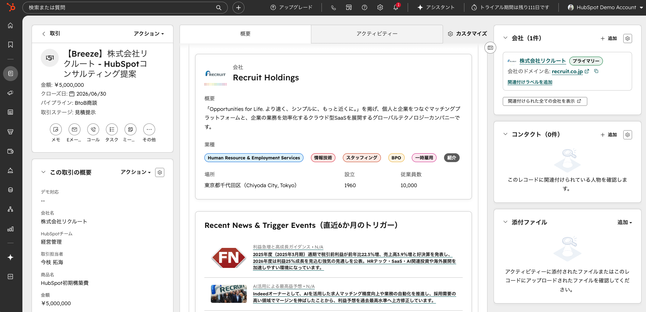Open the deal アクション dropdown at top
Image resolution: width=646 pixels, height=312 pixels.
click(149, 34)
